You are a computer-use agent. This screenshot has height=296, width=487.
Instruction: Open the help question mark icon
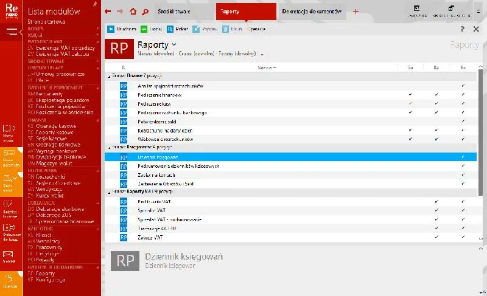463,29
